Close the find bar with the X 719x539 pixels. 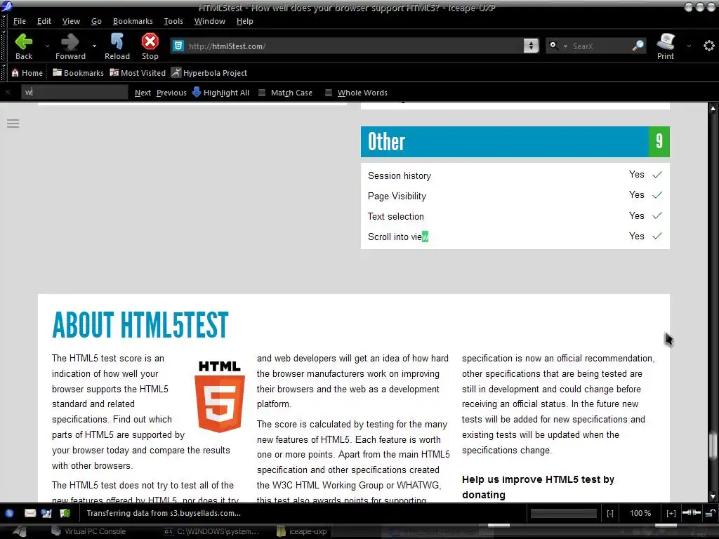[x=8, y=93]
